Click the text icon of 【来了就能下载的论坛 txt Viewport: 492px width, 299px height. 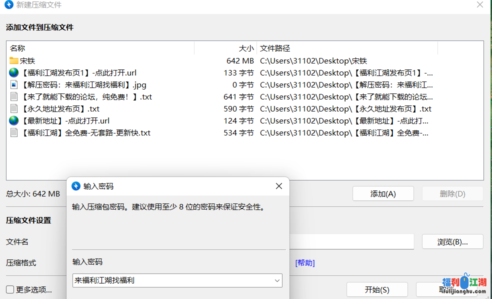tap(14, 97)
